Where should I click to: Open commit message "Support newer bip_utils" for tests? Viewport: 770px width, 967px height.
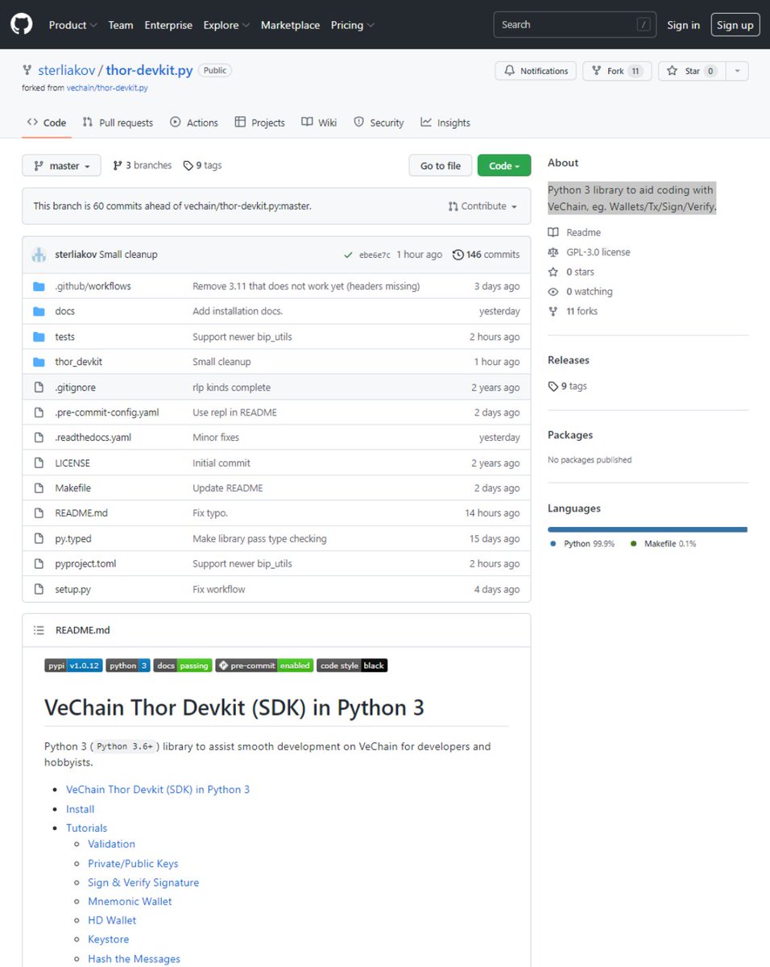point(242,337)
